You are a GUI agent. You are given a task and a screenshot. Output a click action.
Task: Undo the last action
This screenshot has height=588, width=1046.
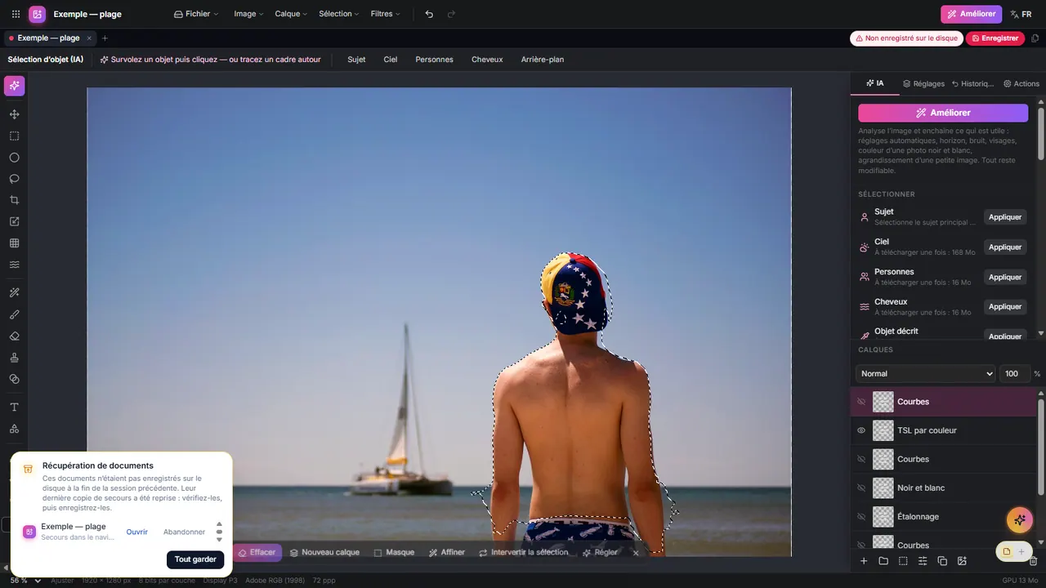[429, 14]
